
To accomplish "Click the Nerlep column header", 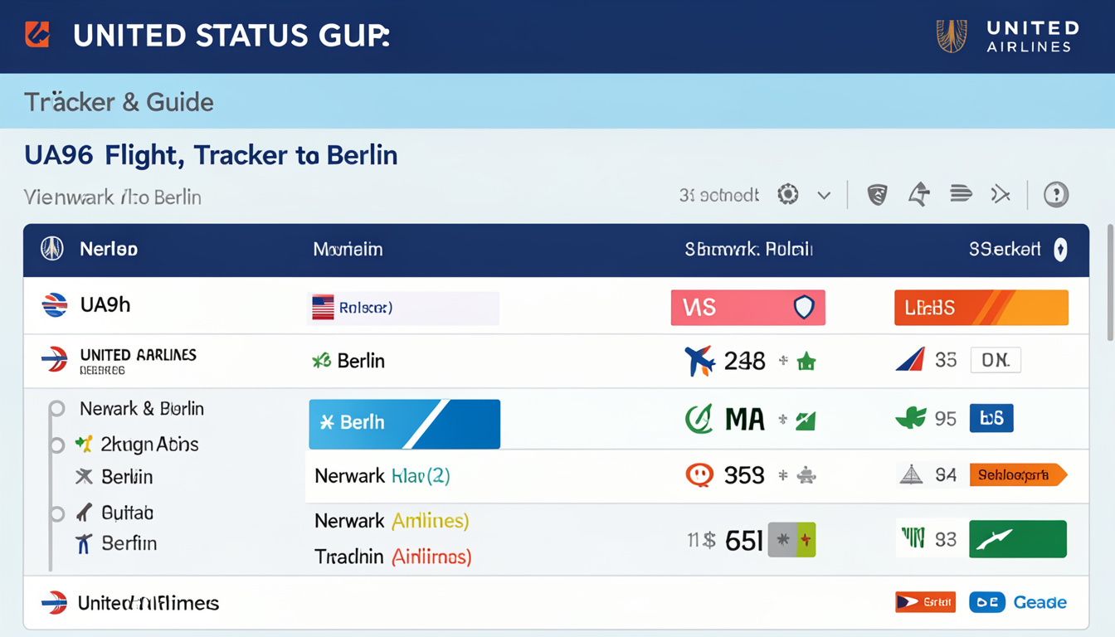I will (108, 250).
